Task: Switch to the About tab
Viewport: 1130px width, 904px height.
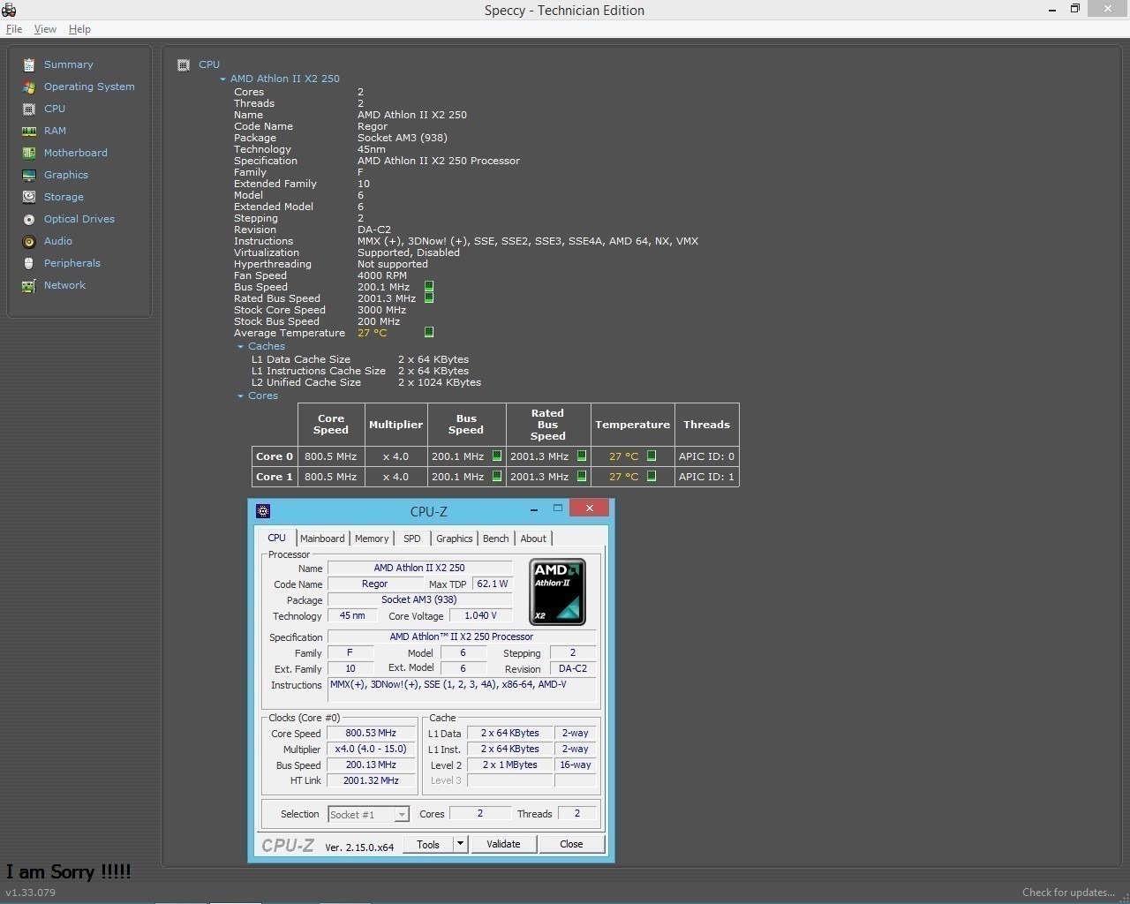Action: pos(533,539)
